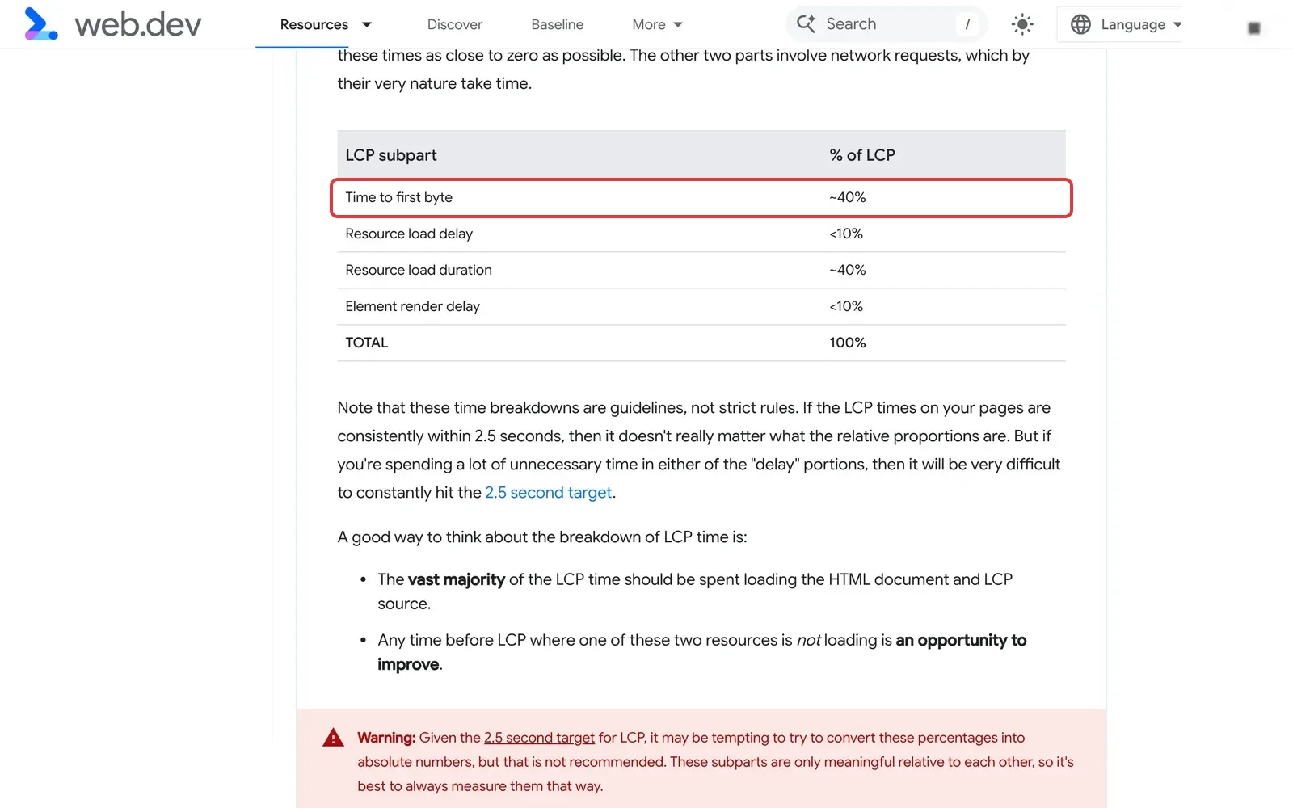1293x808 pixels.
Task: Click the red warning triangle icon
Action: tap(333, 738)
